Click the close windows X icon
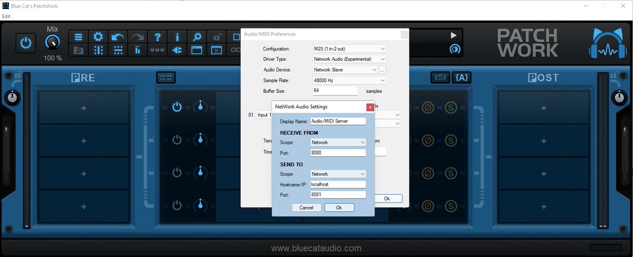Screen dimensions: 633x257 click(217, 50)
